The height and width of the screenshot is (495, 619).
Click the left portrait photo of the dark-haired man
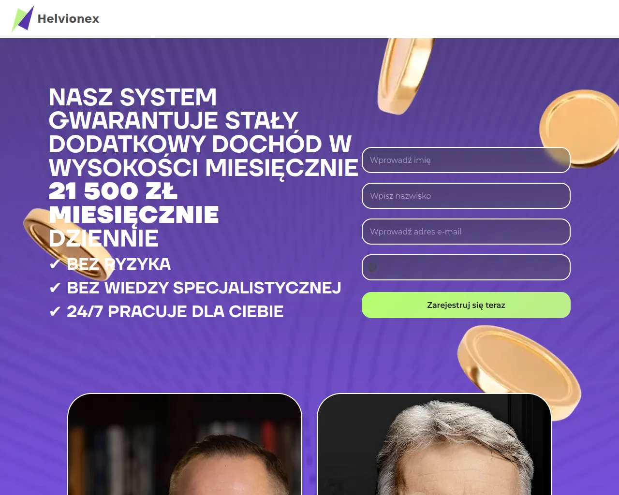tap(185, 444)
